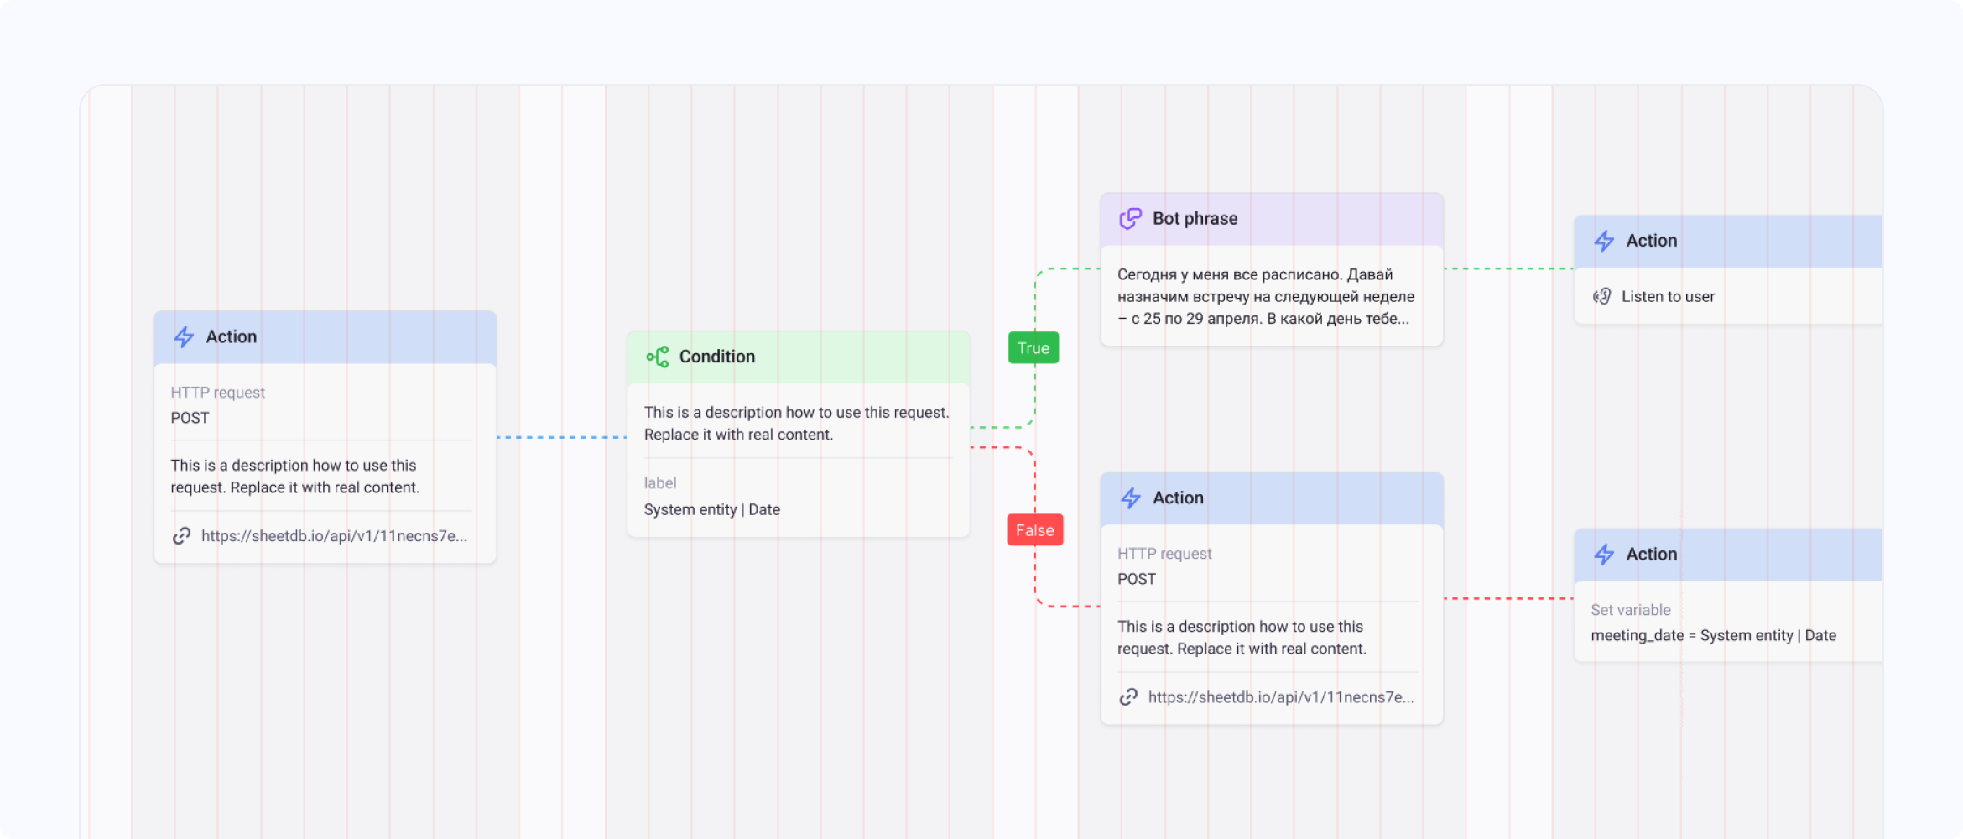The image size is (1963, 839).
Task: Click the meeting_date Set variable value
Action: (x=1713, y=635)
